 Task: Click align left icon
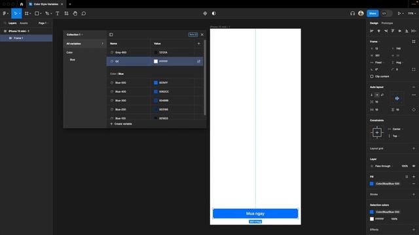(x=372, y=31)
